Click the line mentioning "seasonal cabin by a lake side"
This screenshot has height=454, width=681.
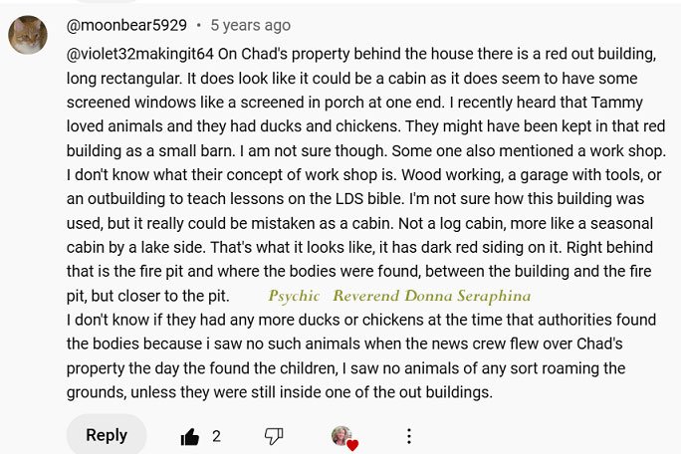359,223
